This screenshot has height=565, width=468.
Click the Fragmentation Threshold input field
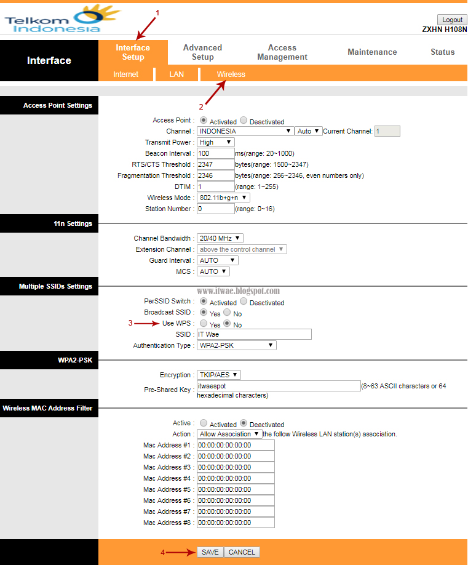[x=216, y=175]
